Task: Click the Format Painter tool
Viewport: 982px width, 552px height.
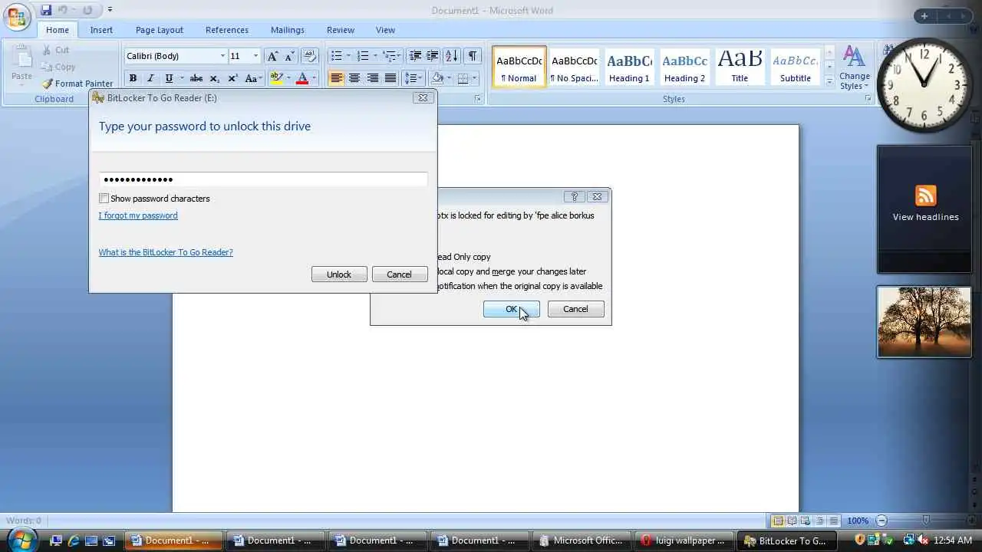Action: pos(77,84)
